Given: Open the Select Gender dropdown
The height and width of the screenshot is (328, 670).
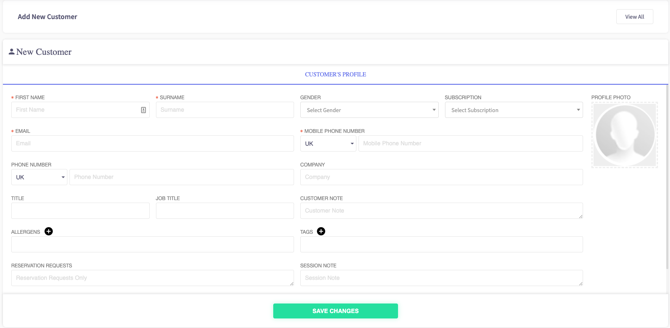Looking at the screenshot, I should [369, 110].
